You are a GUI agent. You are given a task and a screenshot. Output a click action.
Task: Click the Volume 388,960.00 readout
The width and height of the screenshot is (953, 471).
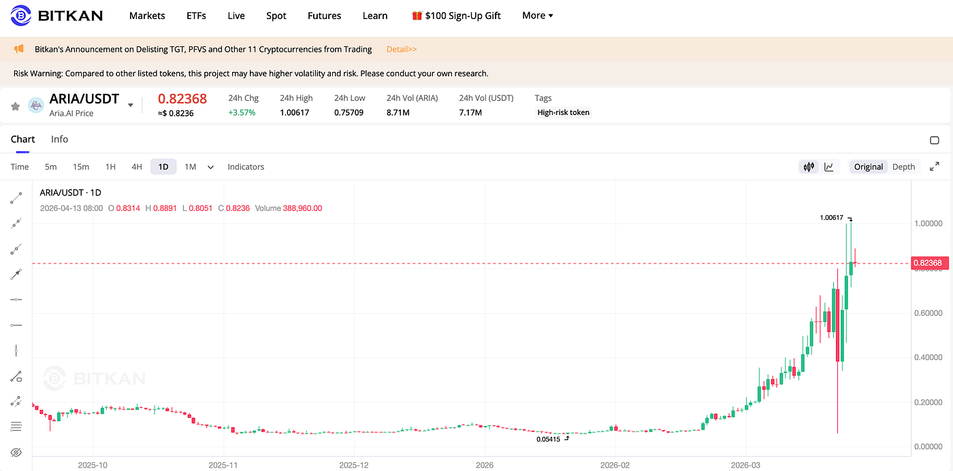(x=289, y=208)
